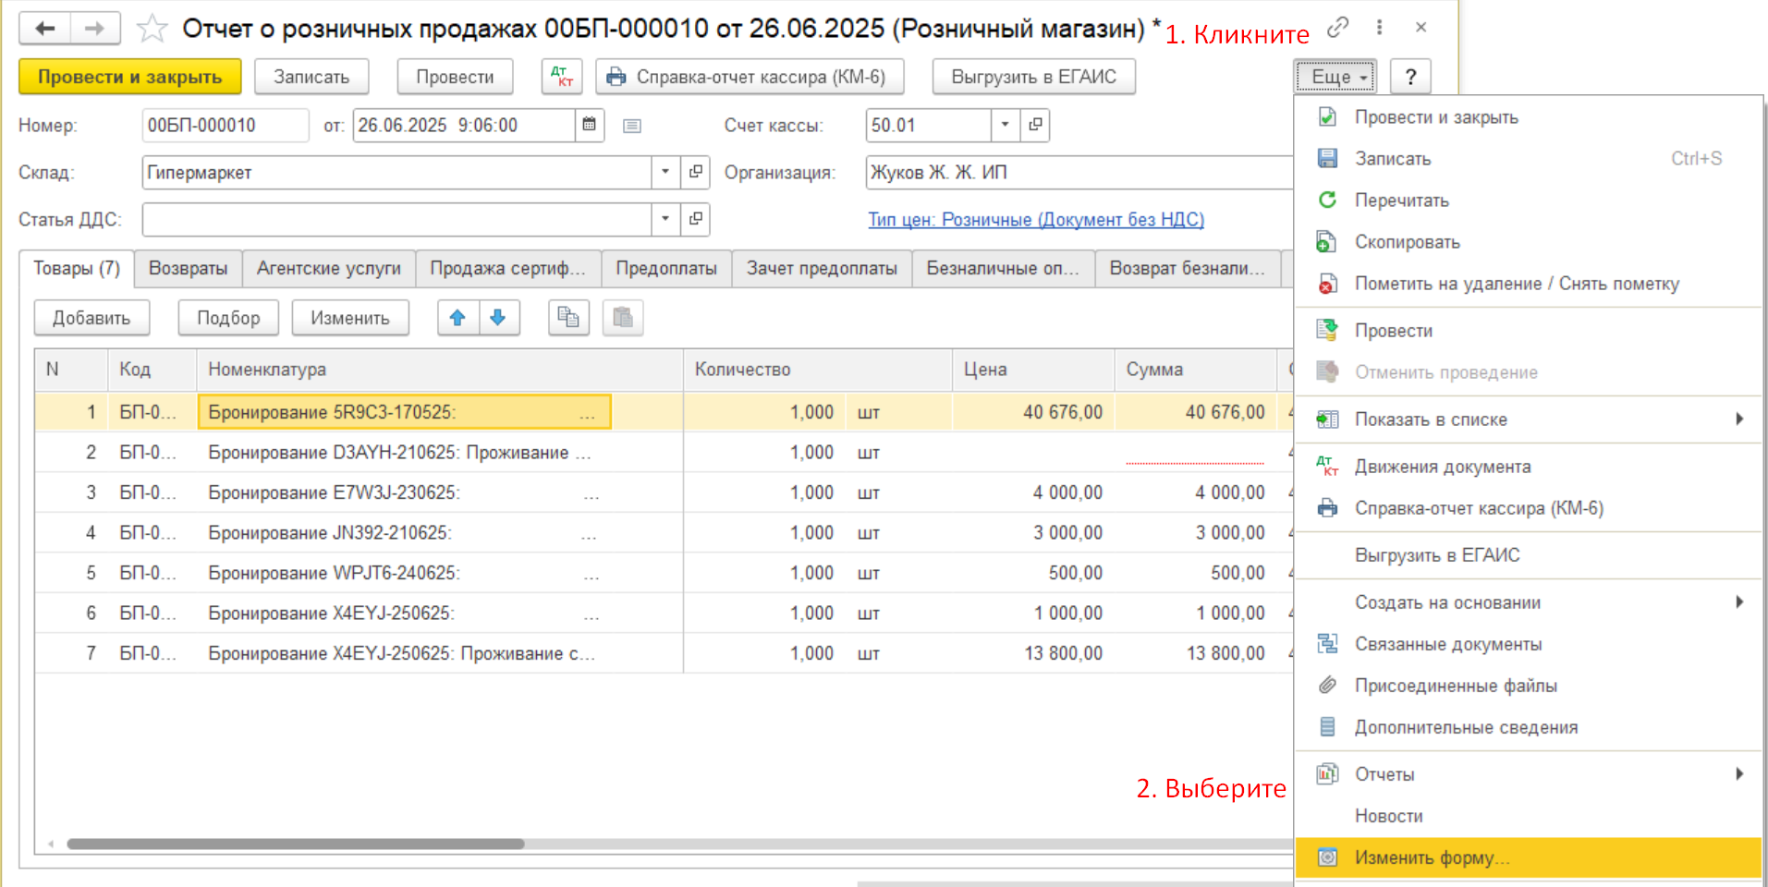
Task: Open the calendar picker for document date
Action: click(589, 125)
